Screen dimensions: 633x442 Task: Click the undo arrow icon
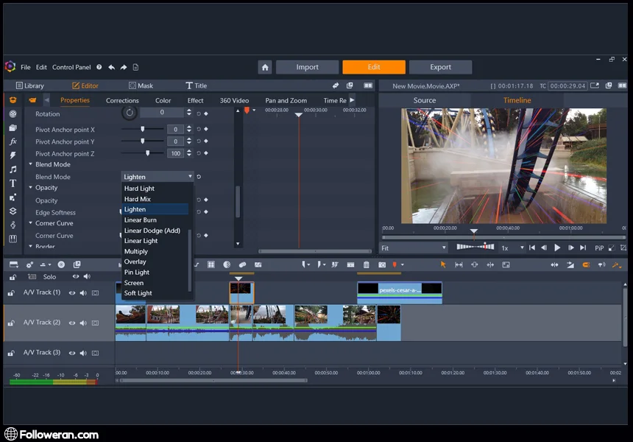(111, 67)
